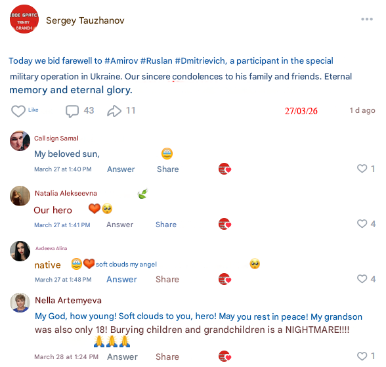
Task: Open the #Amirov hashtag
Action: tap(121, 61)
